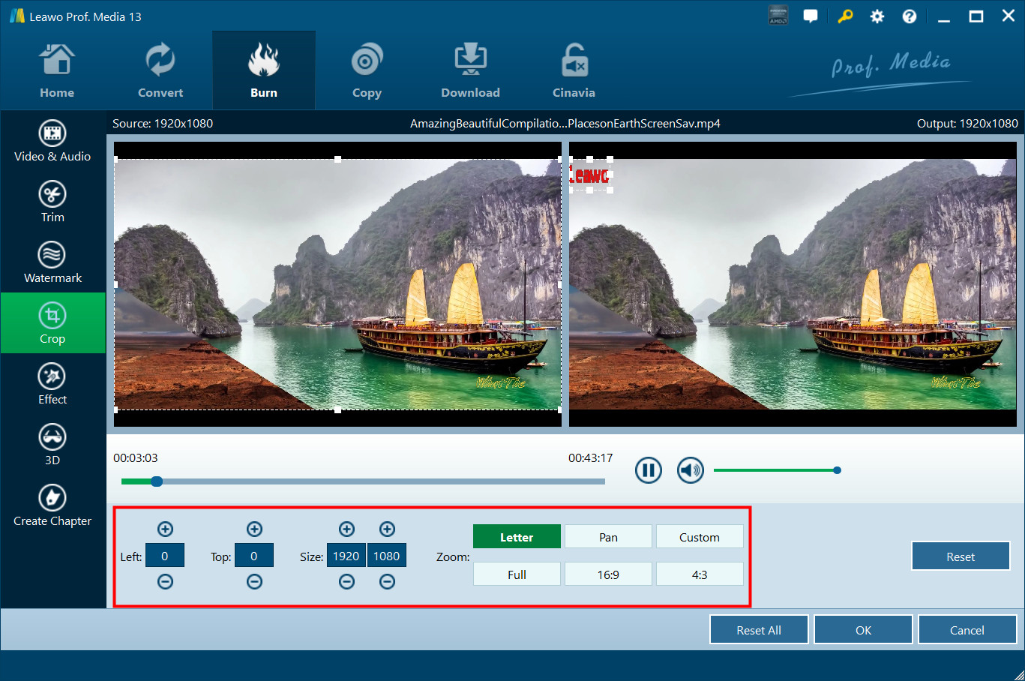Open the settings gear in title bar
The height and width of the screenshot is (681, 1025).
[877, 16]
